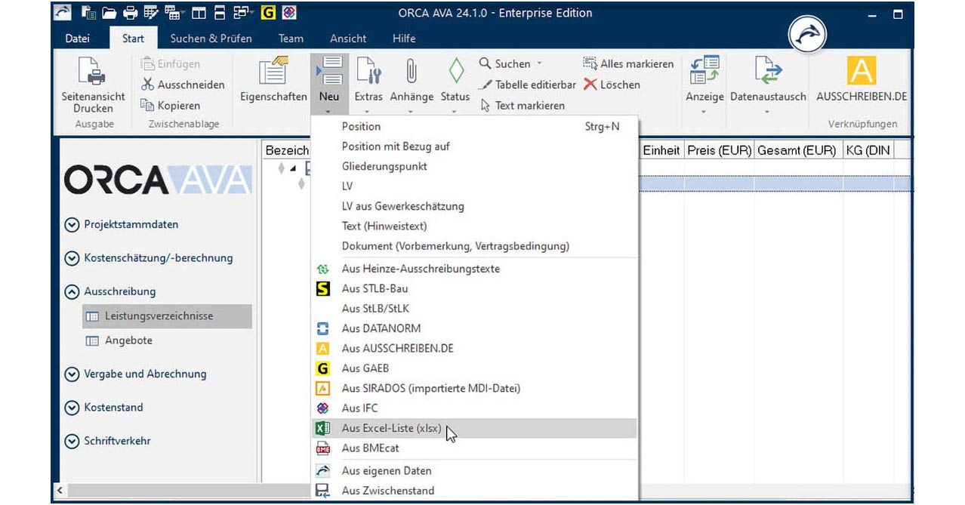Viewport: 965px width, 505px height.
Task: Click the table edit pencil icon in title bar
Action: click(151, 13)
